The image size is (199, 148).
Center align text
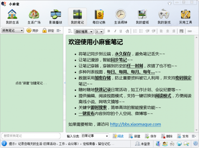[x=167, y=31]
